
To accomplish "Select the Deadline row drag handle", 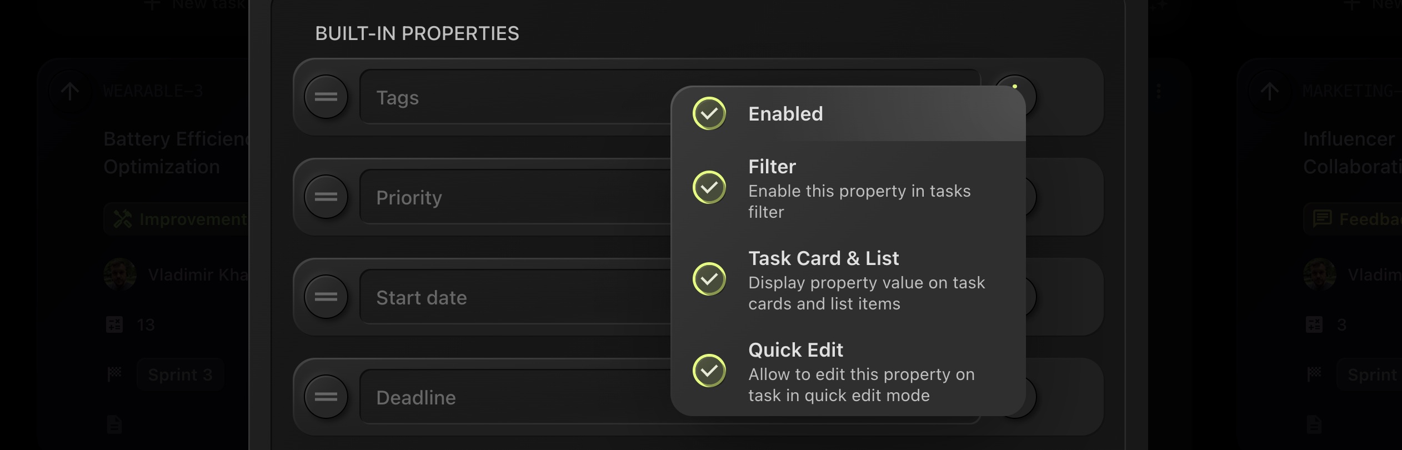I will [326, 397].
